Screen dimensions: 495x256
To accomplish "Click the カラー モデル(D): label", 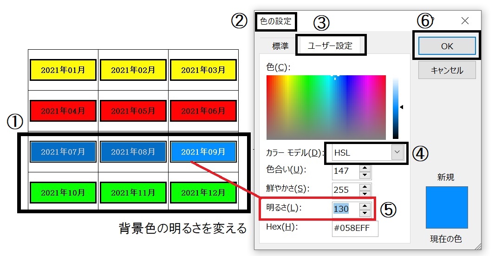I will point(295,153).
